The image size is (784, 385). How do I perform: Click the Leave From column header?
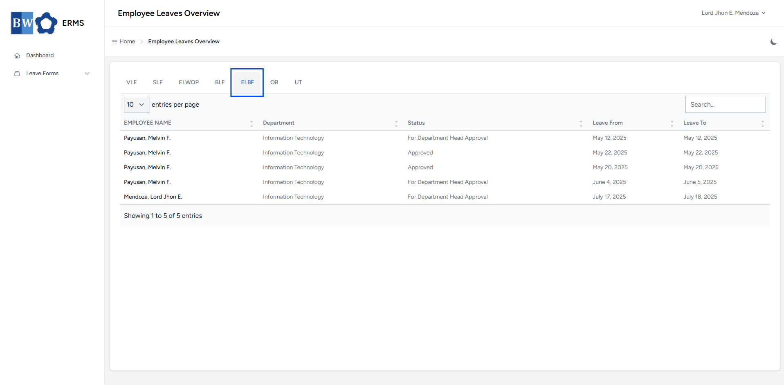(608, 123)
